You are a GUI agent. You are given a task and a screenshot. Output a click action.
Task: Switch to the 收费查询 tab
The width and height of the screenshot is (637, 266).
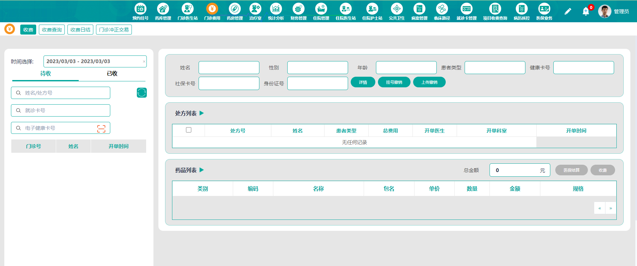(52, 30)
